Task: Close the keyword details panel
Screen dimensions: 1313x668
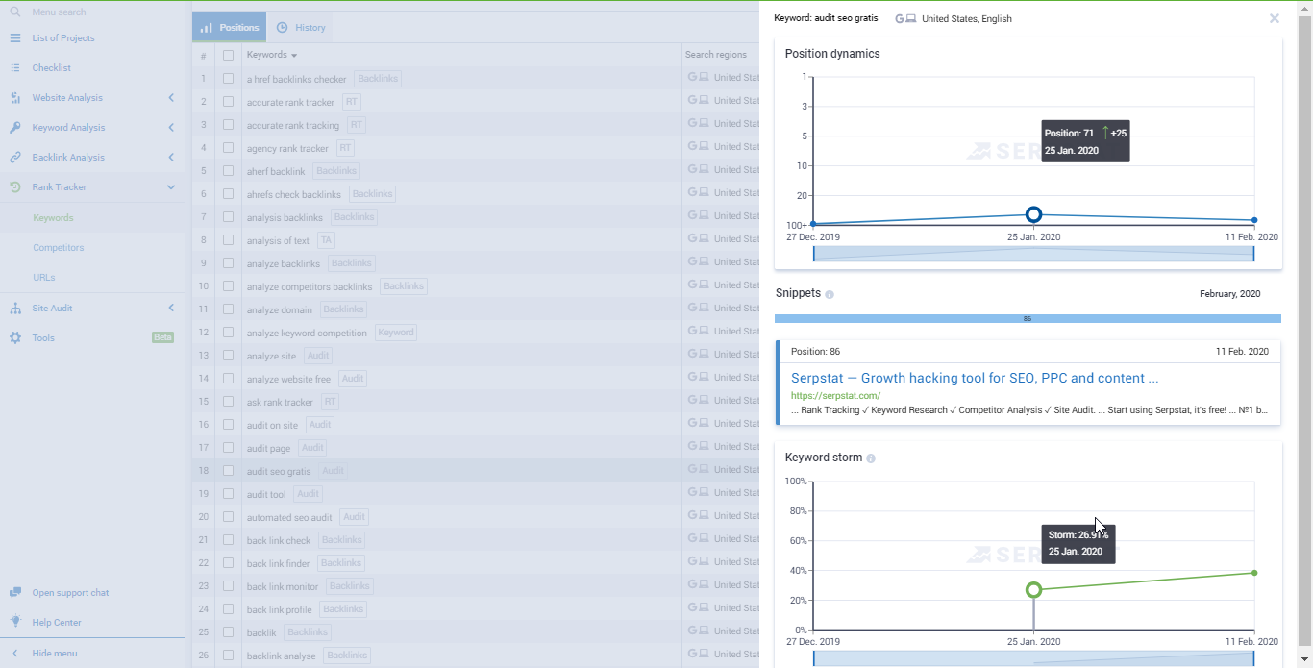Action: 1275,18
